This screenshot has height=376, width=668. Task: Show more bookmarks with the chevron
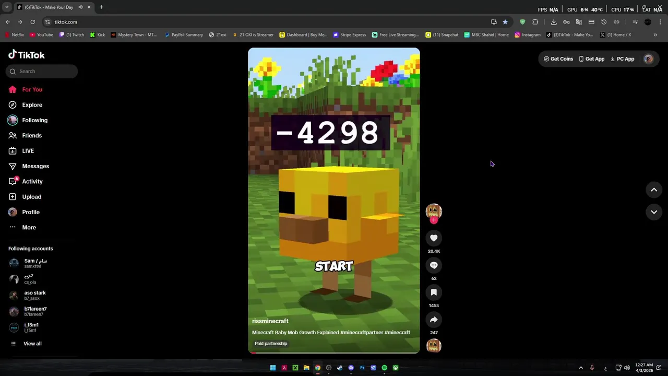click(x=655, y=35)
